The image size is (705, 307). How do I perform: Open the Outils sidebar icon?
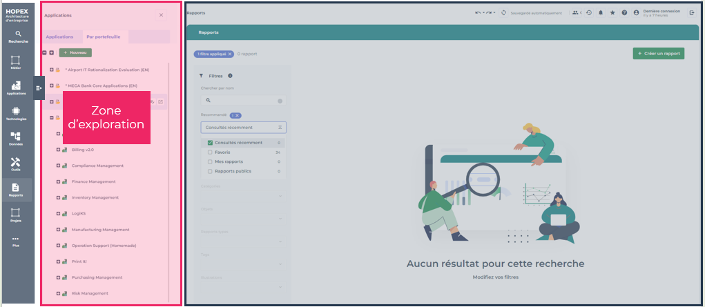click(x=16, y=164)
